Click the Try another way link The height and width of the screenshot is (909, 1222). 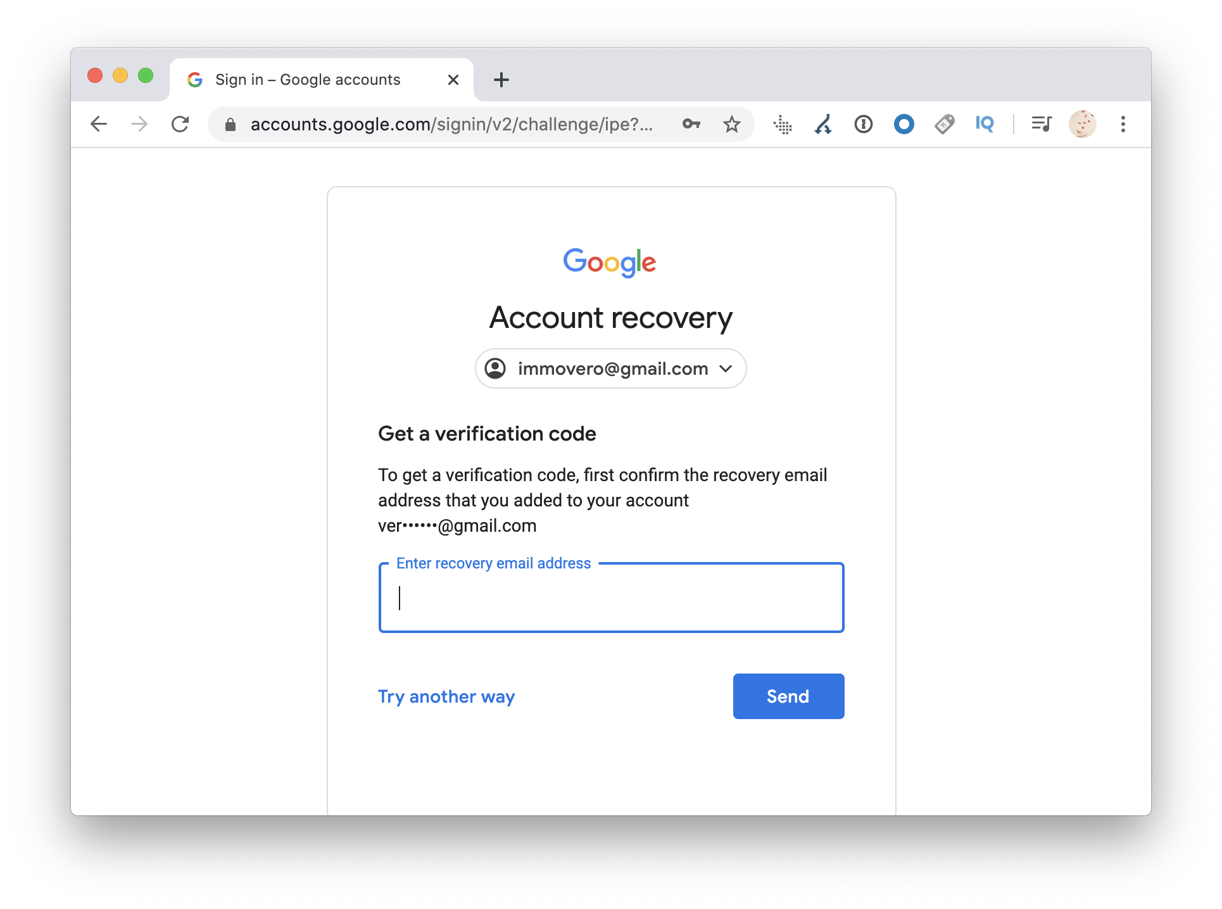tap(447, 696)
